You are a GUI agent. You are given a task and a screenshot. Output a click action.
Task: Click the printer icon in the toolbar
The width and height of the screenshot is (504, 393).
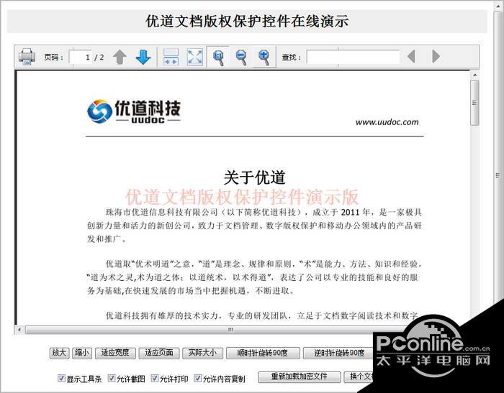tap(27, 57)
